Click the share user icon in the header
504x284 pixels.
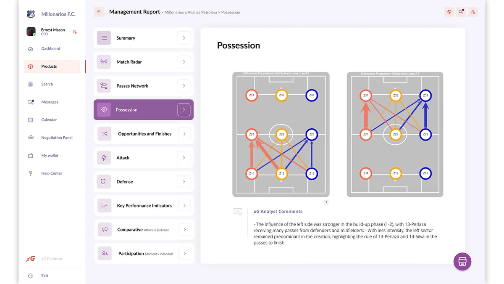pyautogui.click(x=472, y=12)
